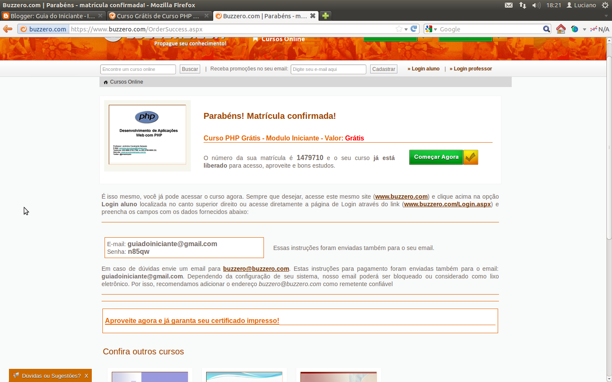Click the buzzero@buzzero.com email link
This screenshot has width=612, height=382.
(x=256, y=269)
